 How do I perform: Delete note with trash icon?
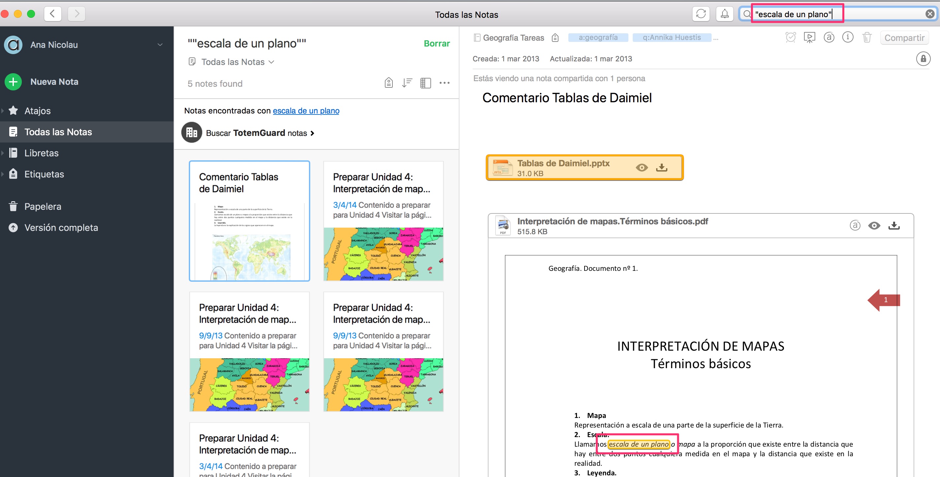(867, 37)
